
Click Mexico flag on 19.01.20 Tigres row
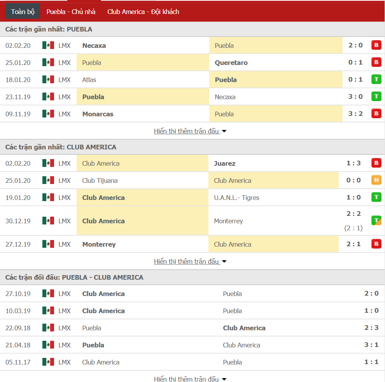point(48,197)
